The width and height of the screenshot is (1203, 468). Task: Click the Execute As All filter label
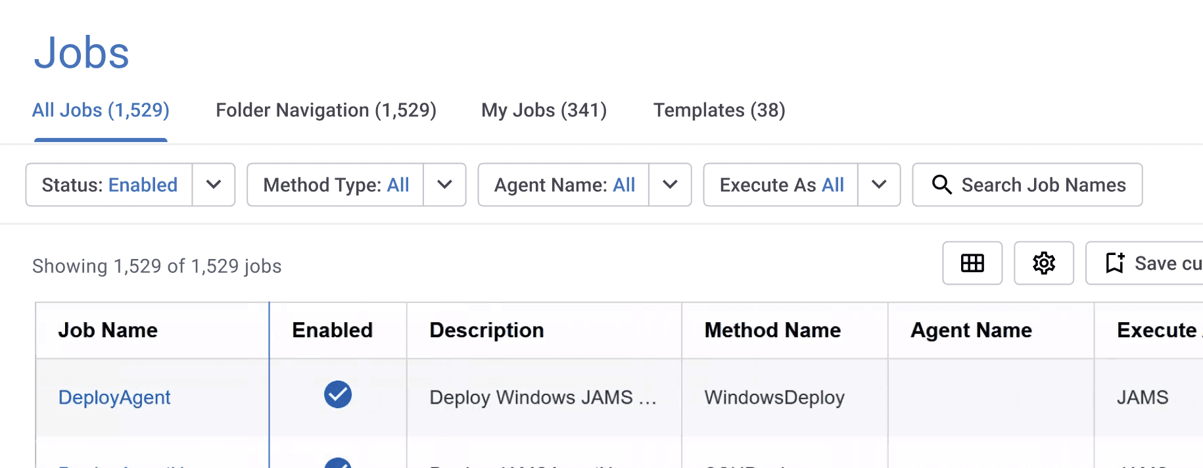[x=781, y=185]
